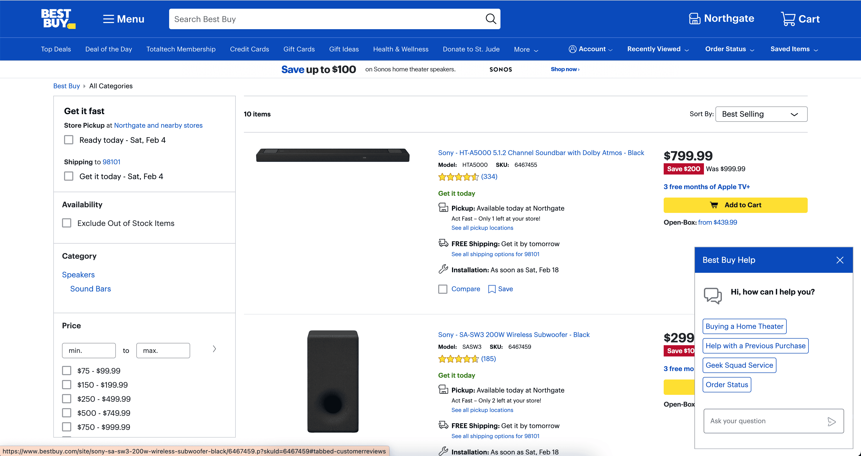Tick the Compare checkbox for HT-A5000
The height and width of the screenshot is (456, 861).
443,289
